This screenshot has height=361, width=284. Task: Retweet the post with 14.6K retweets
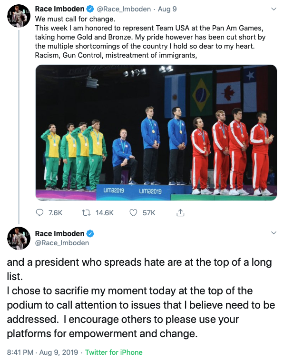86,212
